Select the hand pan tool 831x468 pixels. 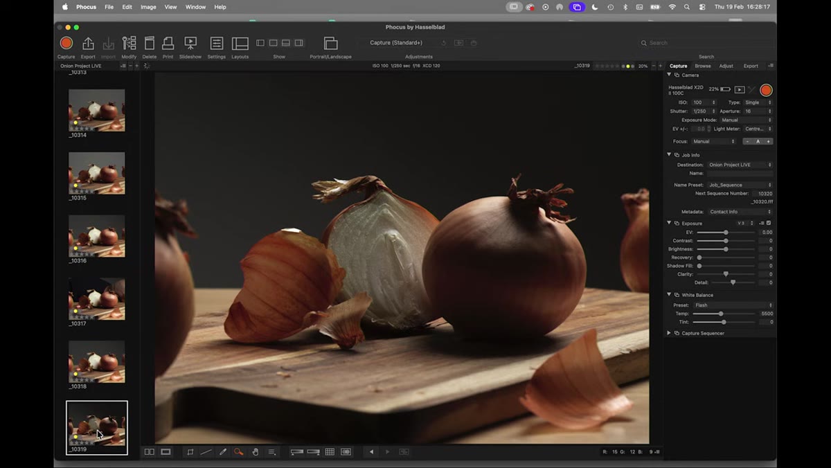coord(255,452)
